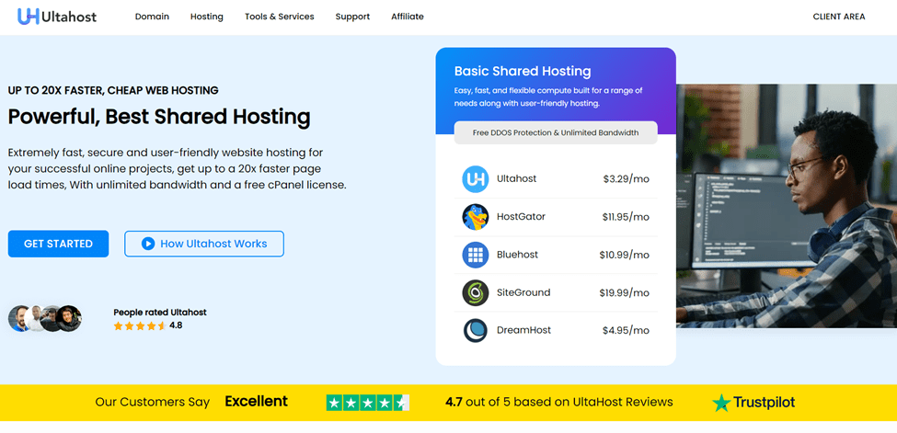Click the Bluehost $10.99/mo price

624,255
